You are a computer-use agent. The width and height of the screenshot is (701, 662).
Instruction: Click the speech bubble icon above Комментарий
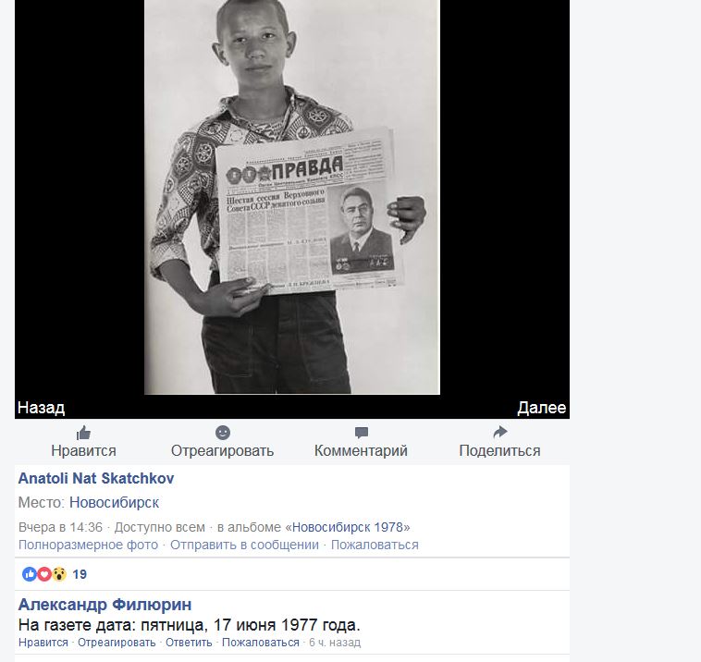(362, 433)
